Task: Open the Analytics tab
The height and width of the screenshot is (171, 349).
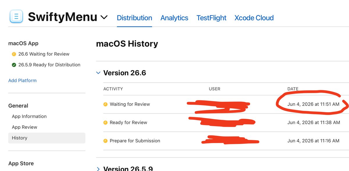Action: point(174,18)
